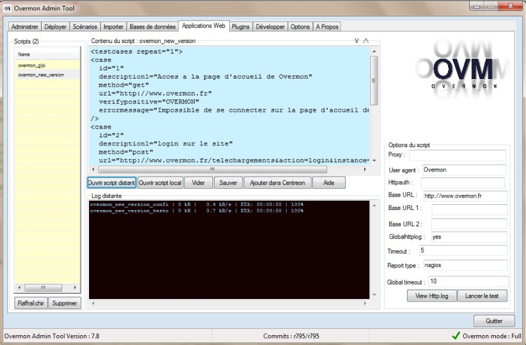Switch to the Plugins tab
Viewport: 526px width, 345px height.
(240, 27)
